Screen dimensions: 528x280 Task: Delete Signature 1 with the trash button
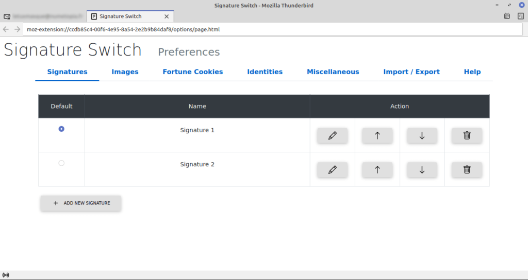(467, 135)
